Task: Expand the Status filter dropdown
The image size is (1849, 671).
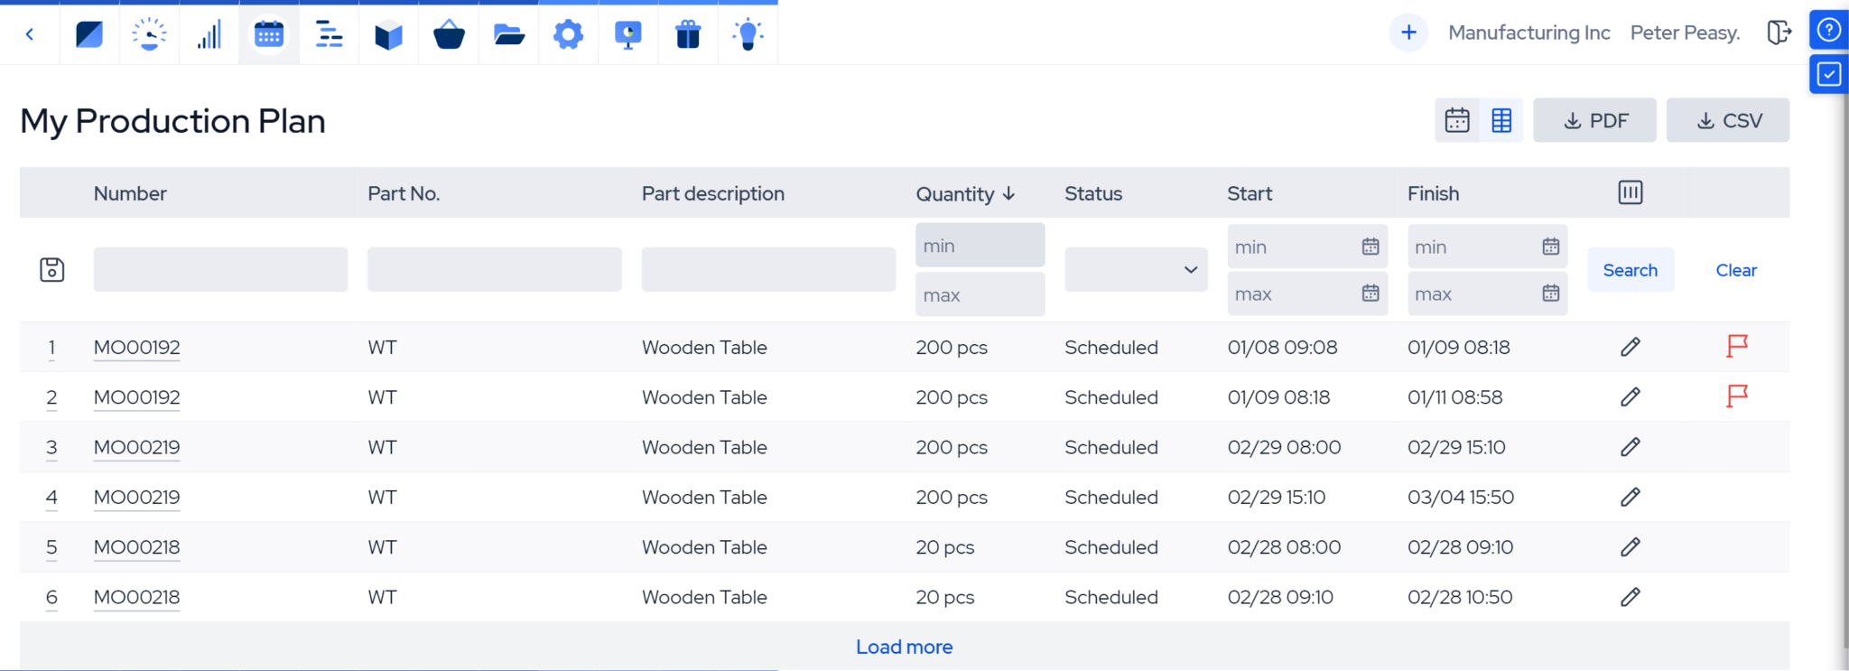Action: [x=1136, y=269]
